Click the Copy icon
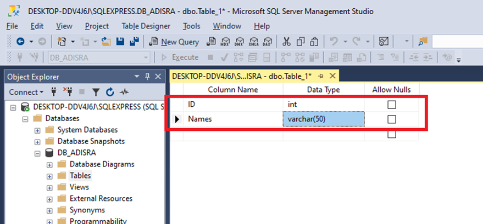 tap(301, 42)
